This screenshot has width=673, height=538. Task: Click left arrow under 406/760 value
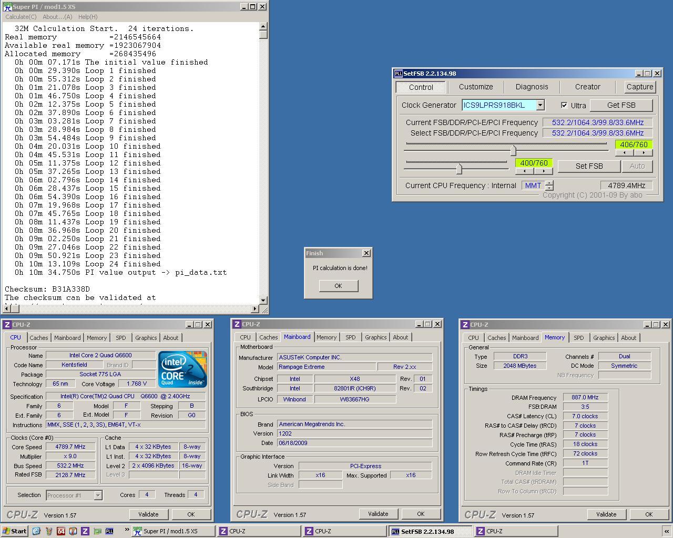[x=624, y=153]
